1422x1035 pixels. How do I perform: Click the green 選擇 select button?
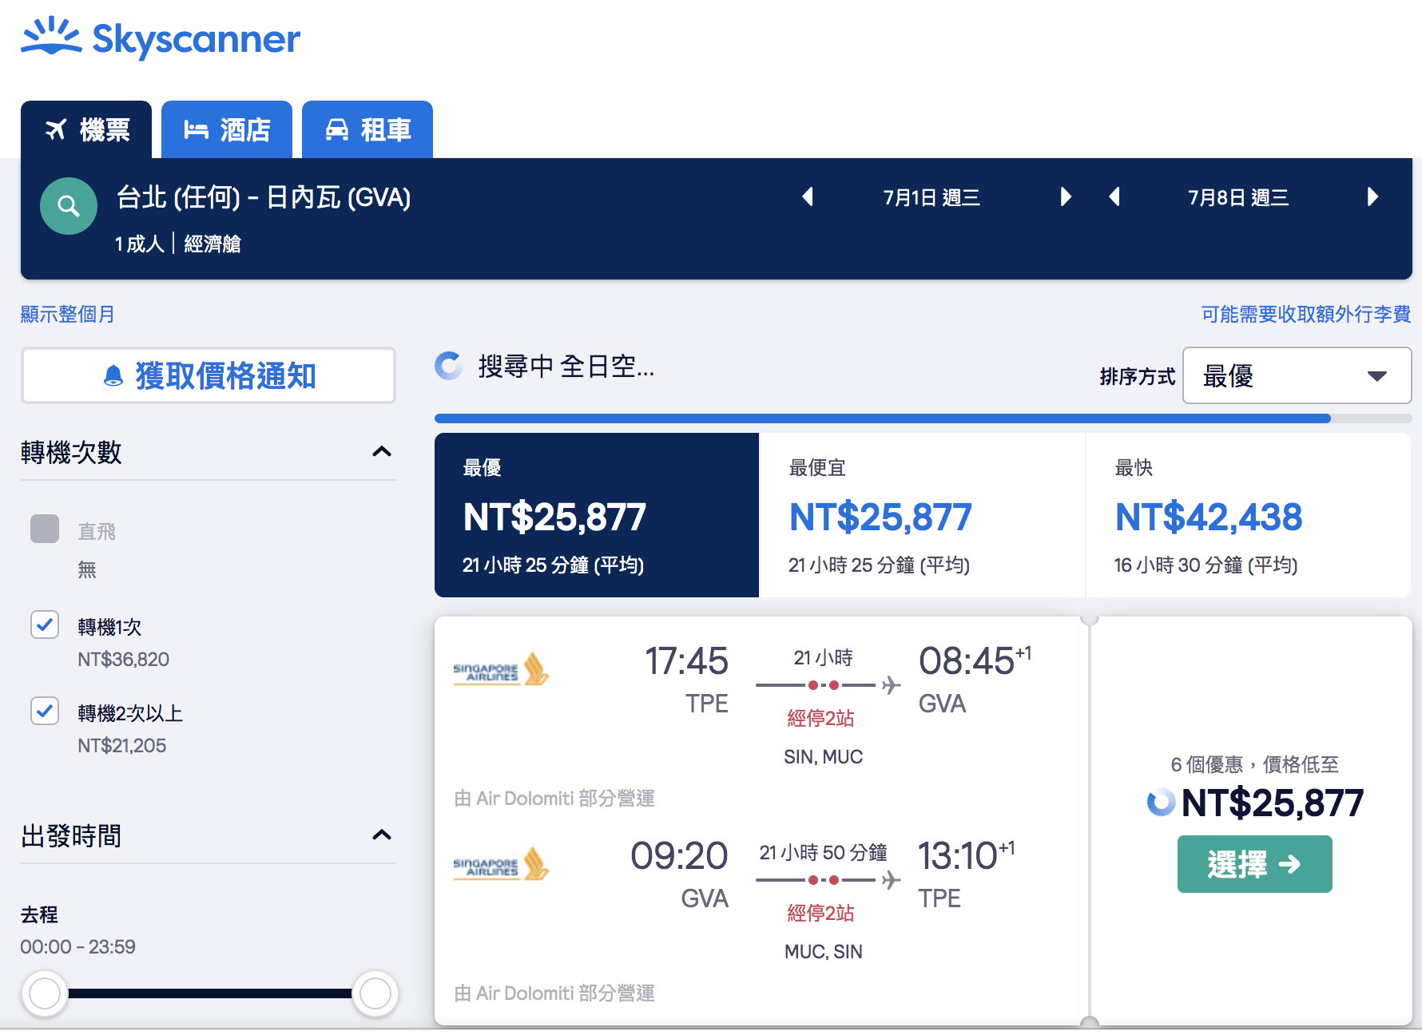coord(1254,864)
